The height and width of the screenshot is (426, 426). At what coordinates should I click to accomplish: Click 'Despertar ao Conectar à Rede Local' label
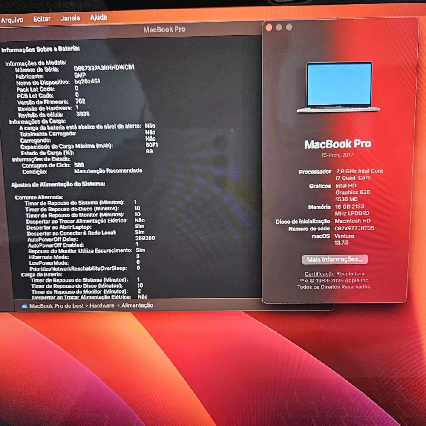point(72,233)
